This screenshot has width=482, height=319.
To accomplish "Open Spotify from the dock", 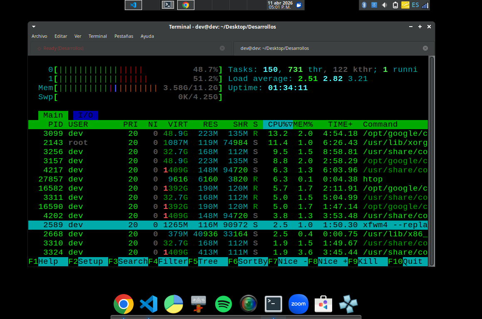I will pos(224,304).
